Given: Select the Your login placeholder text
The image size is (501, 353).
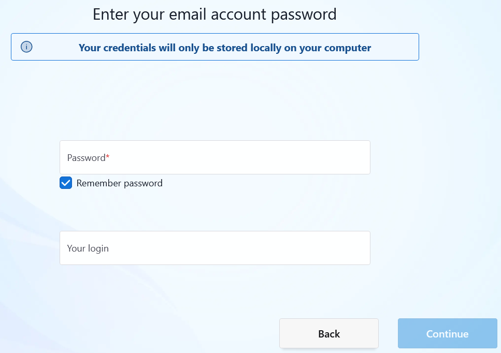Looking at the screenshot, I should [x=88, y=248].
